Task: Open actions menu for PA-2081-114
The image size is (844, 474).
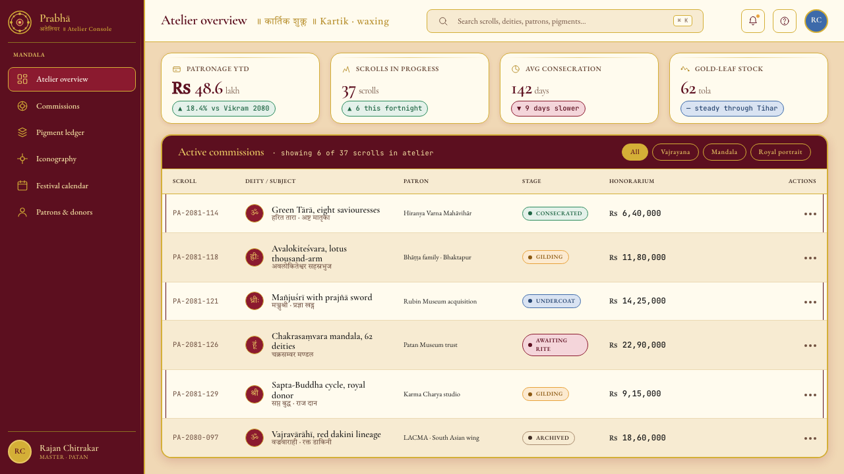Action: pyautogui.click(x=810, y=213)
